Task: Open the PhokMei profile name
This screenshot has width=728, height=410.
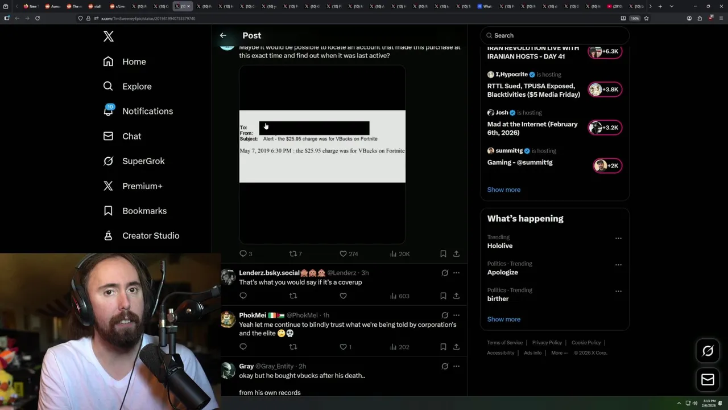Action: click(x=253, y=315)
